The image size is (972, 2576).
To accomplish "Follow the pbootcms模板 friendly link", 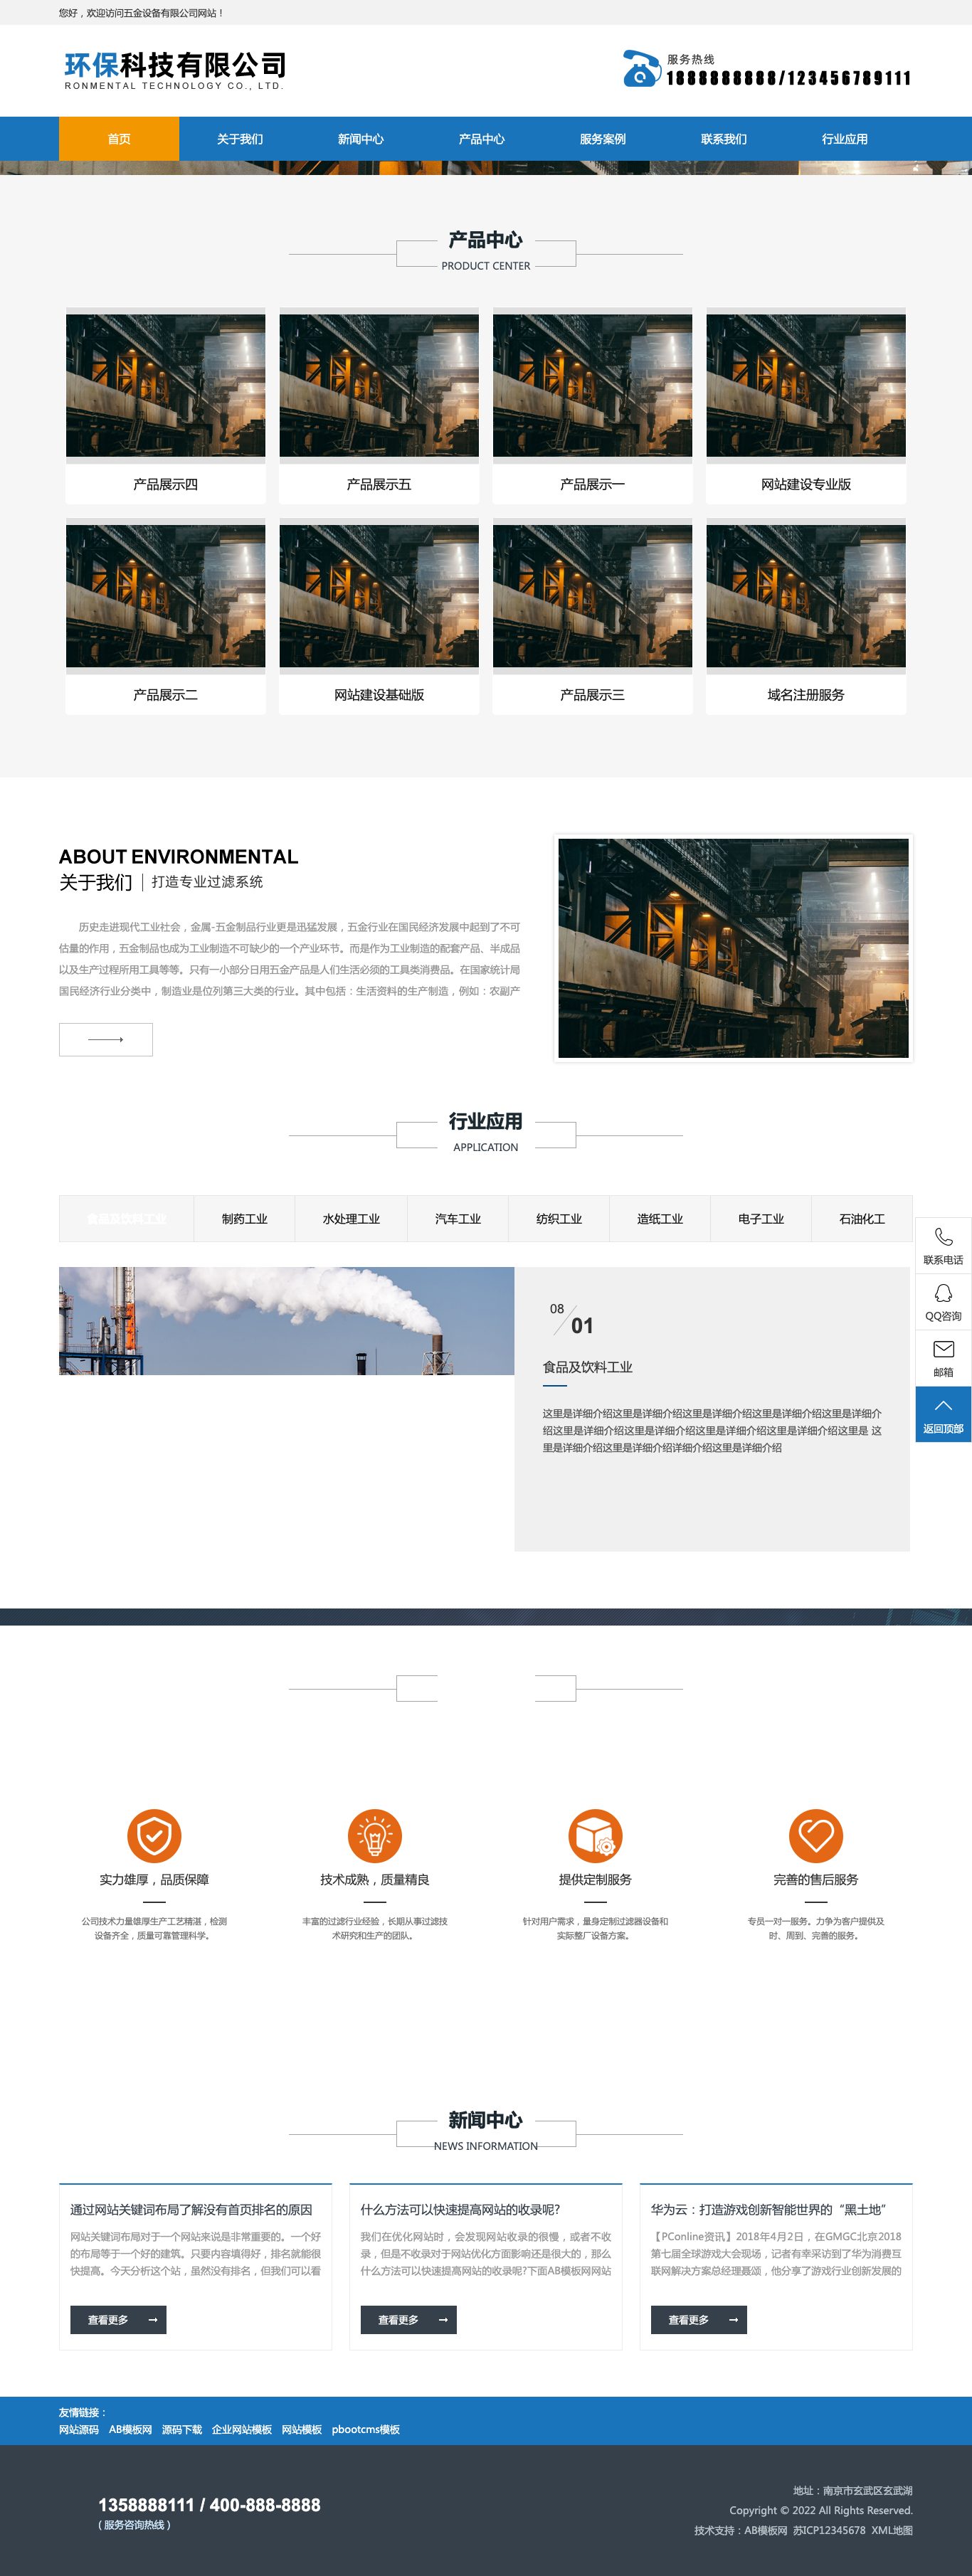I will click(x=366, y=2429).
